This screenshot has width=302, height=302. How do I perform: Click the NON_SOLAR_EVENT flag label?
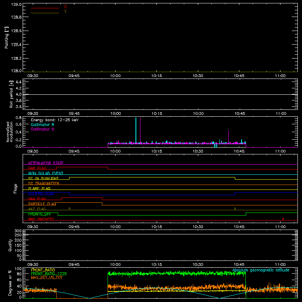46,173
